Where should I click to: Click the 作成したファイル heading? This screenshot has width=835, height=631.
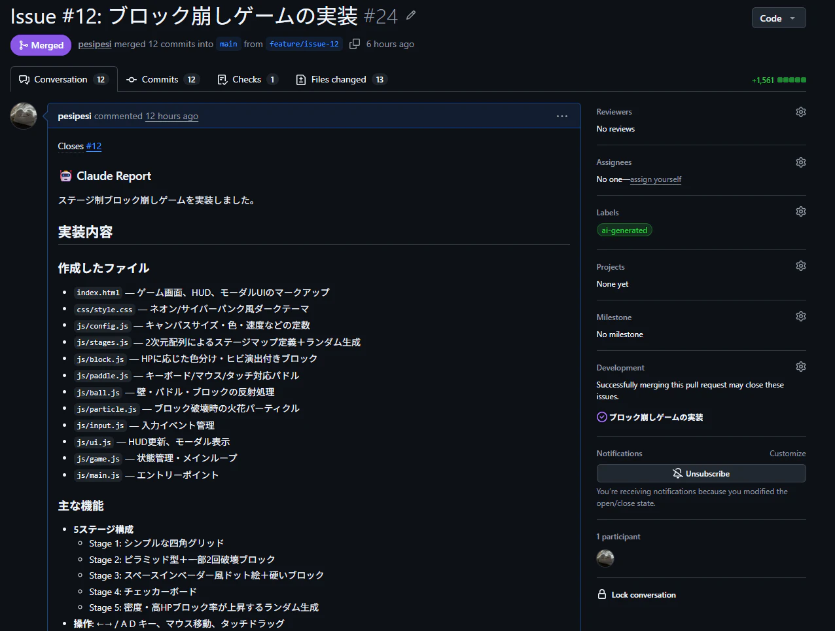103,268
